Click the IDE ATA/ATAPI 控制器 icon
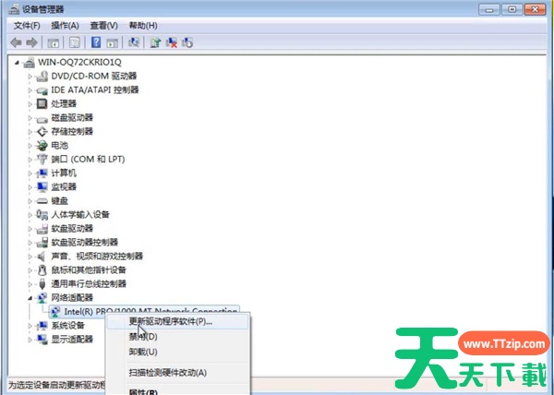The width and height of the screenshot is (554, 395). [42, 90]
